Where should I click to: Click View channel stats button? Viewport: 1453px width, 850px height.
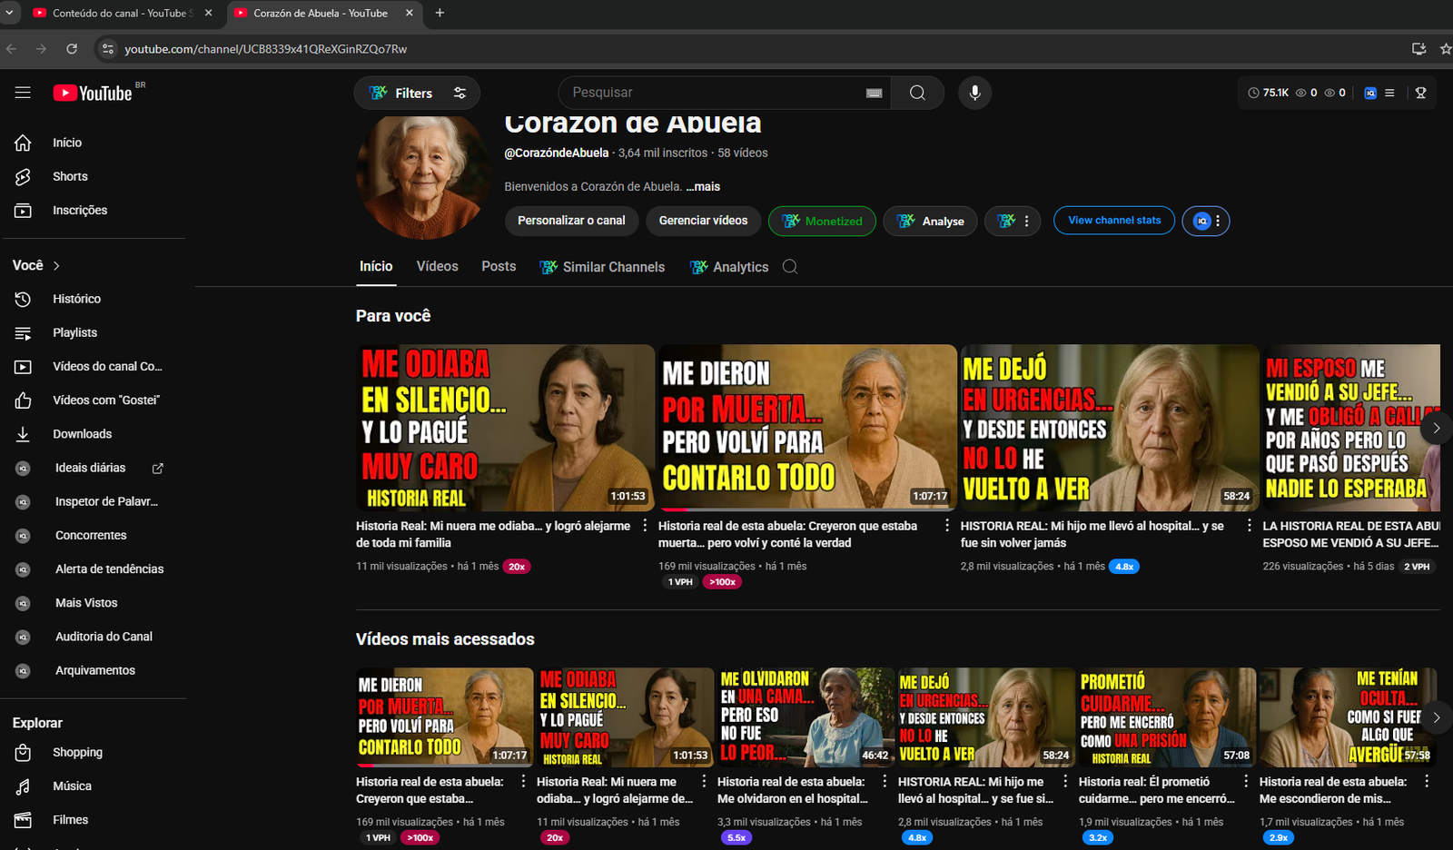point(1114,221)
